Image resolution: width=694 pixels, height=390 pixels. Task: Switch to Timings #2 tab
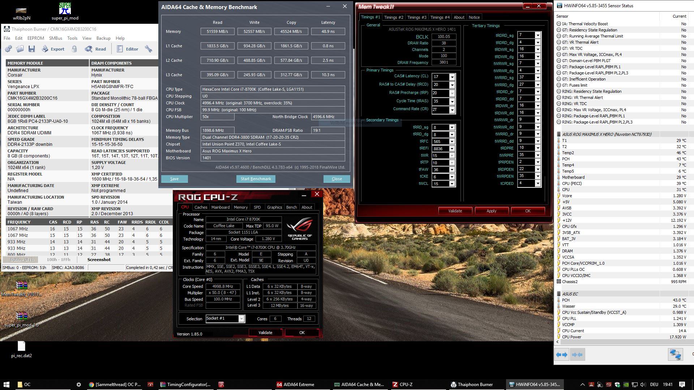(393, 17)
